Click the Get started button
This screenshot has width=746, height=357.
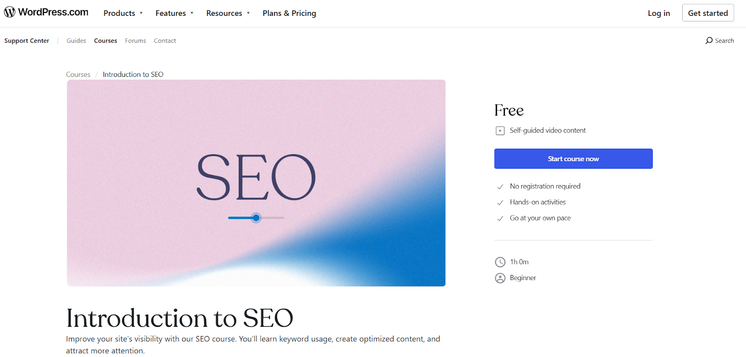click(x=708, y=13)
